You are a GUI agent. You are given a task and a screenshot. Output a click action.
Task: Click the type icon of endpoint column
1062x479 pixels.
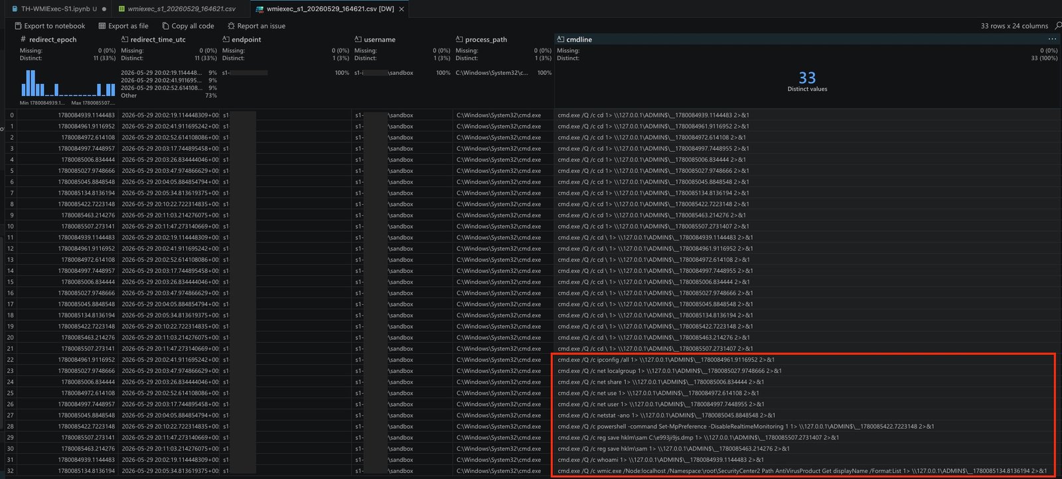(226, 39)
